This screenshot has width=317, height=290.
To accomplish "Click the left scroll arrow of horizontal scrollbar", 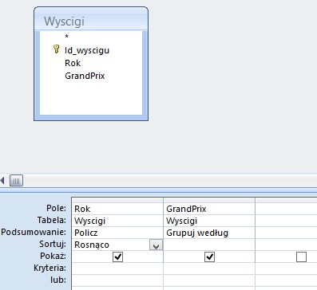I will tap(2, 181).
